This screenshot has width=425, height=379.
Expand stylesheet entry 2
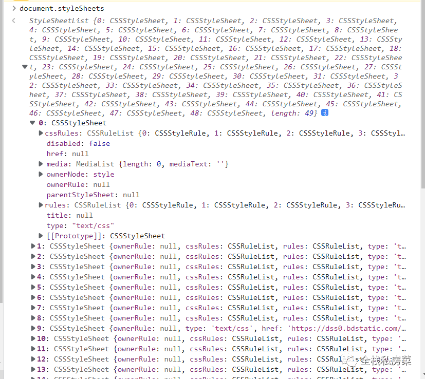[33, 257]
